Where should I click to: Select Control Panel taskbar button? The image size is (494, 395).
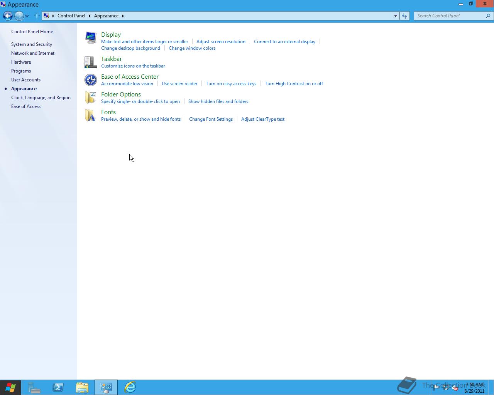pyautogui.click(x=106, y=387)
